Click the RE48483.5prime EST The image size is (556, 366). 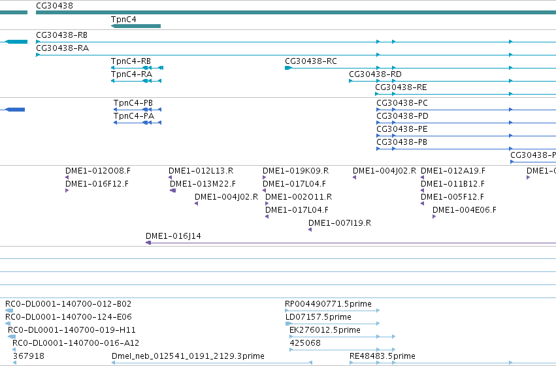(453, 363)
